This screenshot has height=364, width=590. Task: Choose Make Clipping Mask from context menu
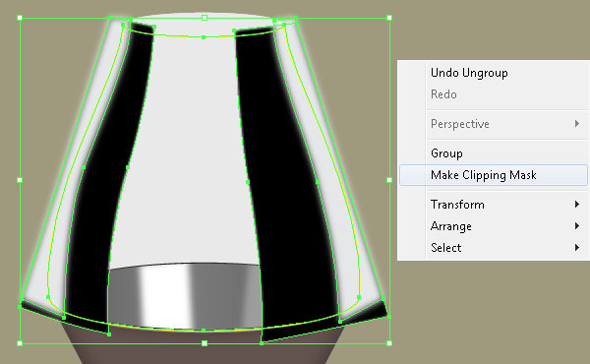tap(494, 175)
